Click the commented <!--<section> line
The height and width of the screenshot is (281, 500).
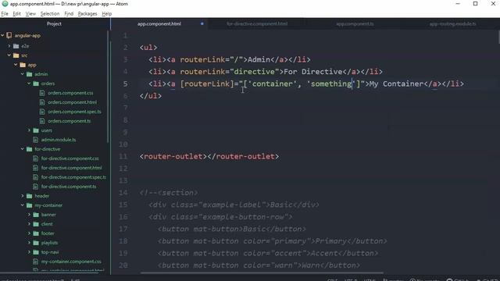coord(169,193)
